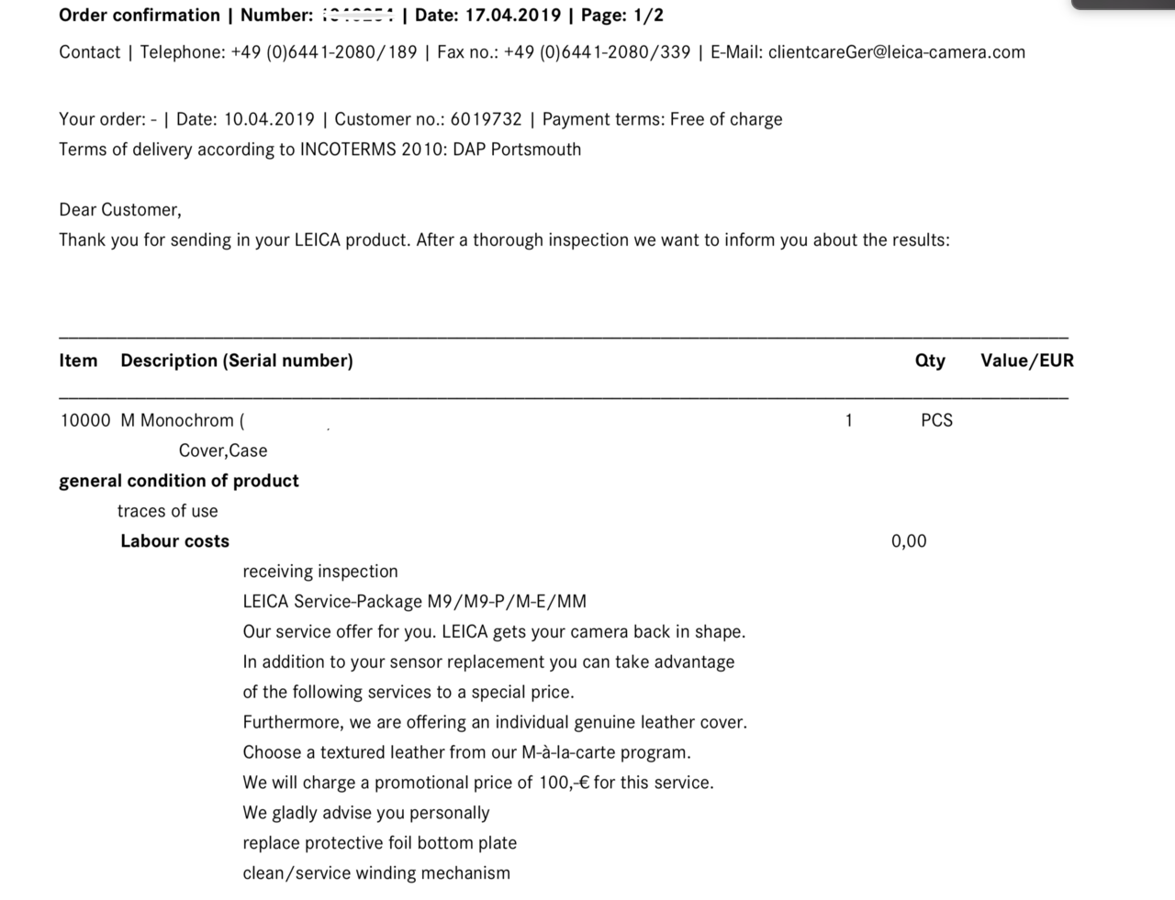Click the 'Qty' column header
Screen dimensions: 1175x900
click(930, 361)
